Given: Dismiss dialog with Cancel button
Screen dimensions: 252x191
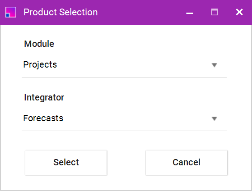Looking at the screenshot, I should [x=187, y=162].
